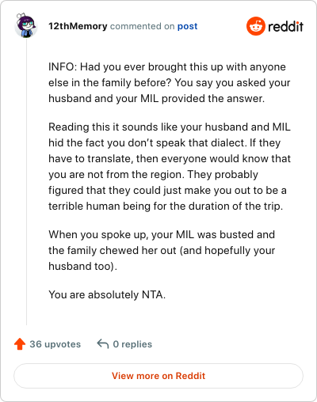This screenshot has width=317, height=402.
Task: Open the 12thMemory username profile link
Action: tap(78, 26)
